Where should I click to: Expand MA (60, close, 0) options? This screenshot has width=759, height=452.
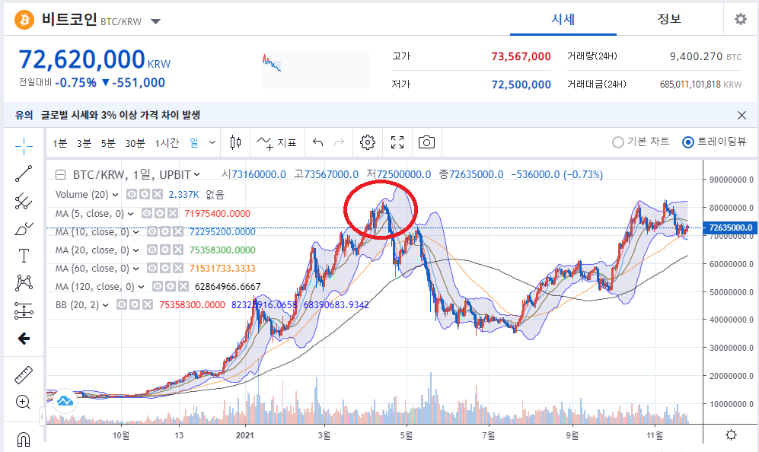click(136, 268)
